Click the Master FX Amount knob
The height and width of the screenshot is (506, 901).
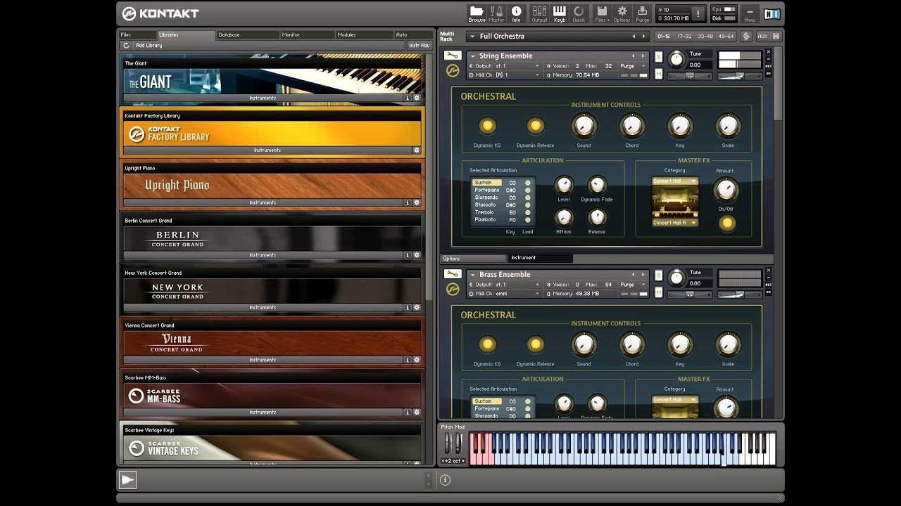click(725, 189)
